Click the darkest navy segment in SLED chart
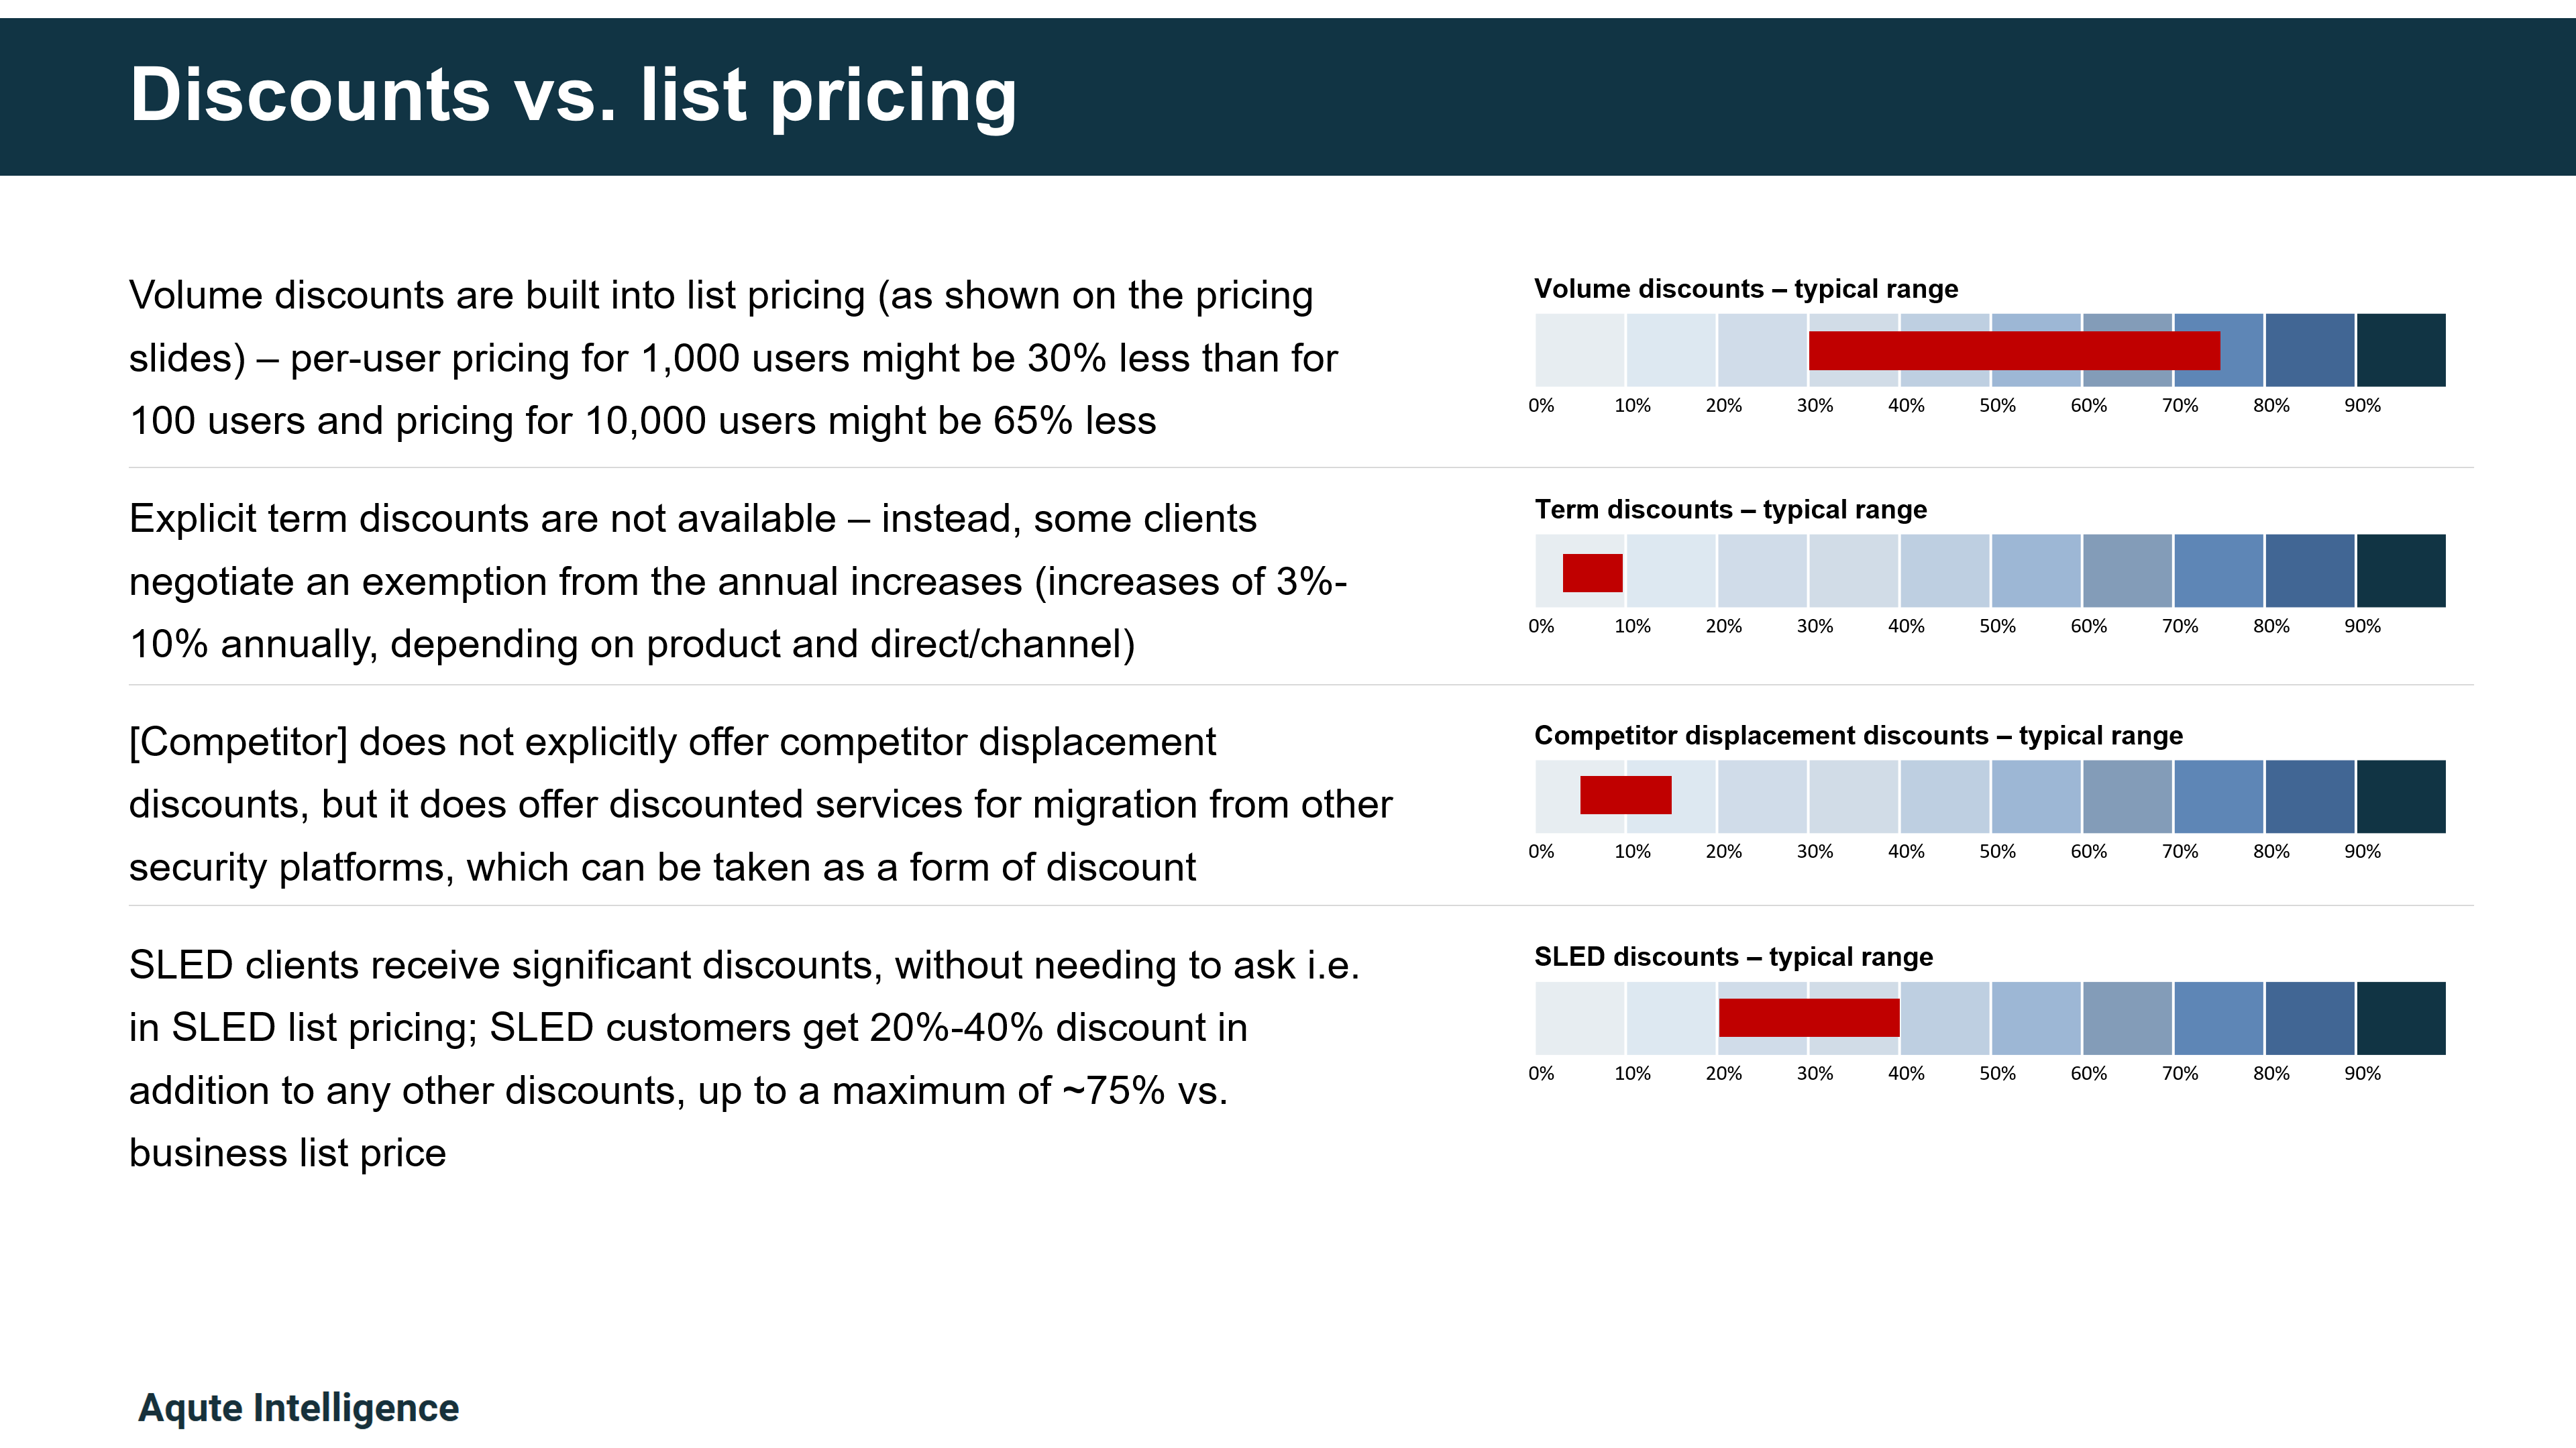The width and height of the screenshot is (2576, 1448). 2401,1018
